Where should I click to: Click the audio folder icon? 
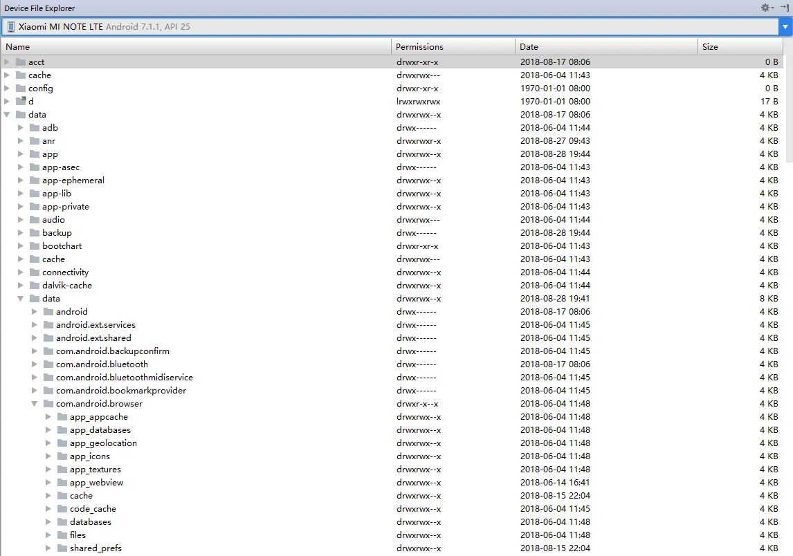35,219
